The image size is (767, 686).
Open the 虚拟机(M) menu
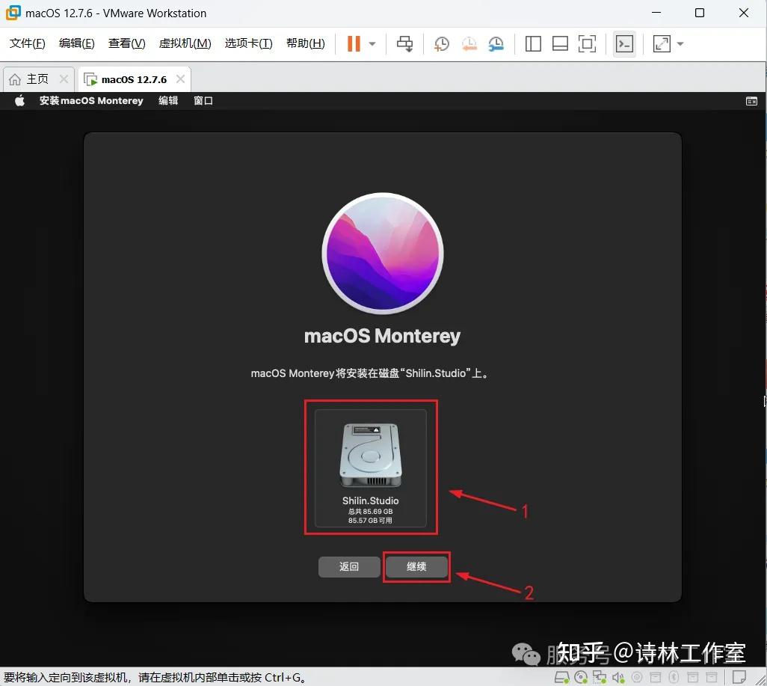[185, 43]
